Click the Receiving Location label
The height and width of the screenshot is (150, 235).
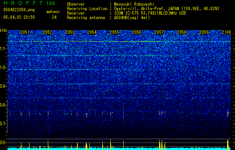87,9
